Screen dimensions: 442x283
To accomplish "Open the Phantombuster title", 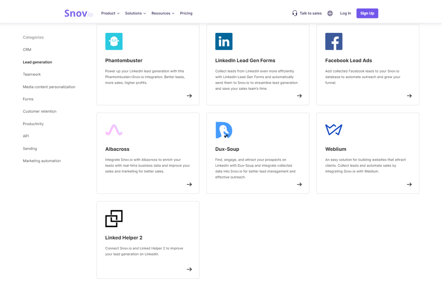I will tap(124, 60).
